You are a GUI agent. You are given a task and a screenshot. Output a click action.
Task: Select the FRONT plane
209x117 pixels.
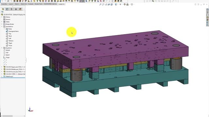click(x=7, y=50)
